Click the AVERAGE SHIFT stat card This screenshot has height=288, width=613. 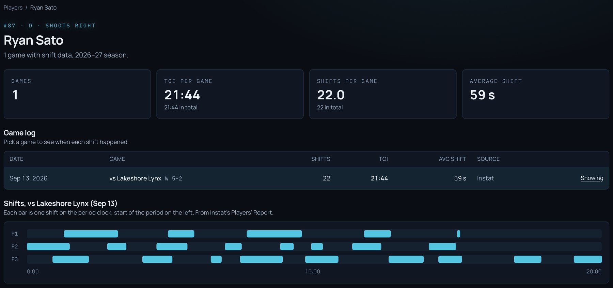pos(535,94)
